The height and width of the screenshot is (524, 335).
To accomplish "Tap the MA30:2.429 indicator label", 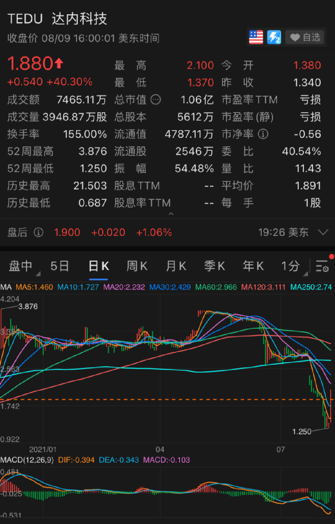I will tap(170, 287).
